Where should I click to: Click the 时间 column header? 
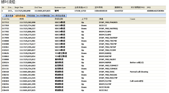[37, 19]
